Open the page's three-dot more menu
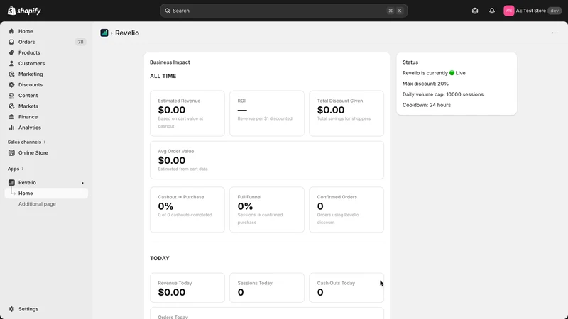Image resolution: width=568 pixels, height=319 pixels. point(555,33)
